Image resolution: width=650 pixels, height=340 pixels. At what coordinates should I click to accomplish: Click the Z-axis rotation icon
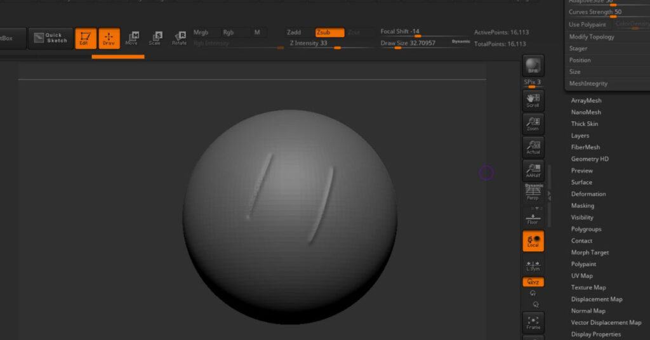536,304
